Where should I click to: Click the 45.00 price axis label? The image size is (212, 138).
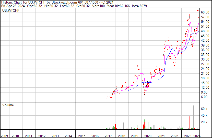(x=205, y=36)
